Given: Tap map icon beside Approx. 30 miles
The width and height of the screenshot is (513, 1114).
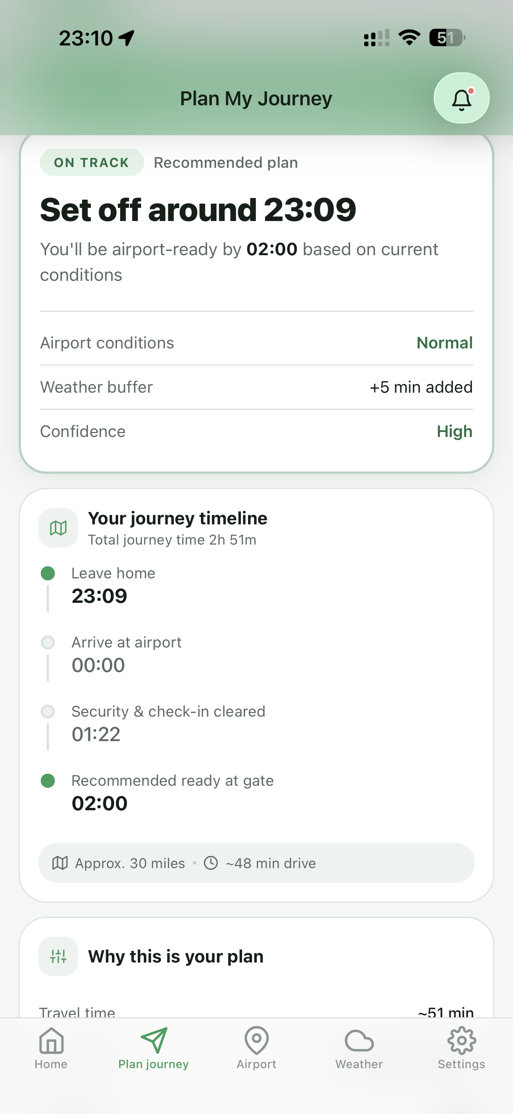Looking at the screenshot, I should [x=60, y=863].
